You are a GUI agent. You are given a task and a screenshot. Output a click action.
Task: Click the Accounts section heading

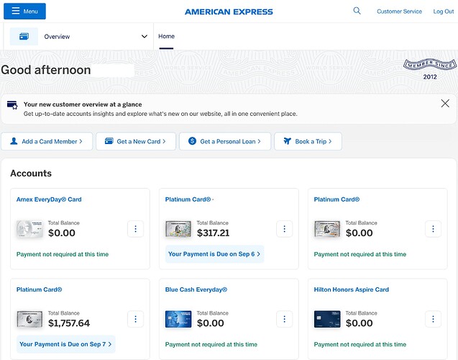pos(31,173)
